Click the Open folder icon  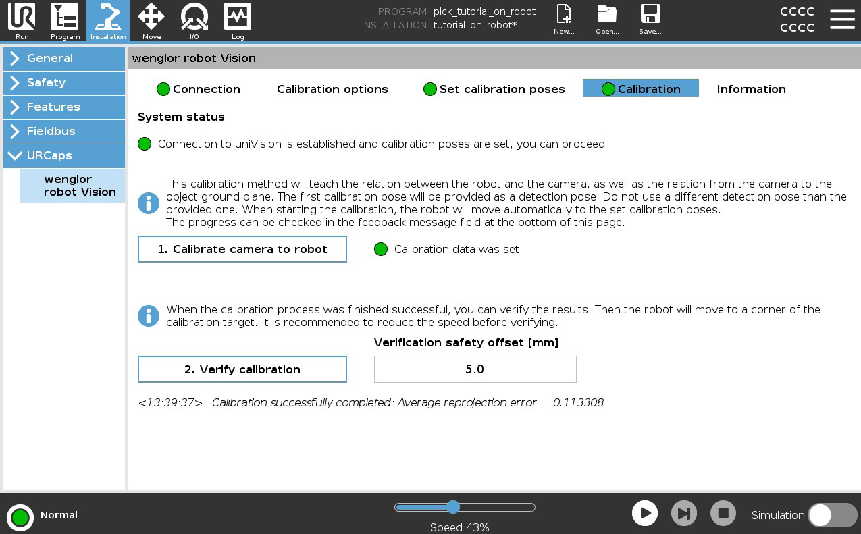point(607,20)
